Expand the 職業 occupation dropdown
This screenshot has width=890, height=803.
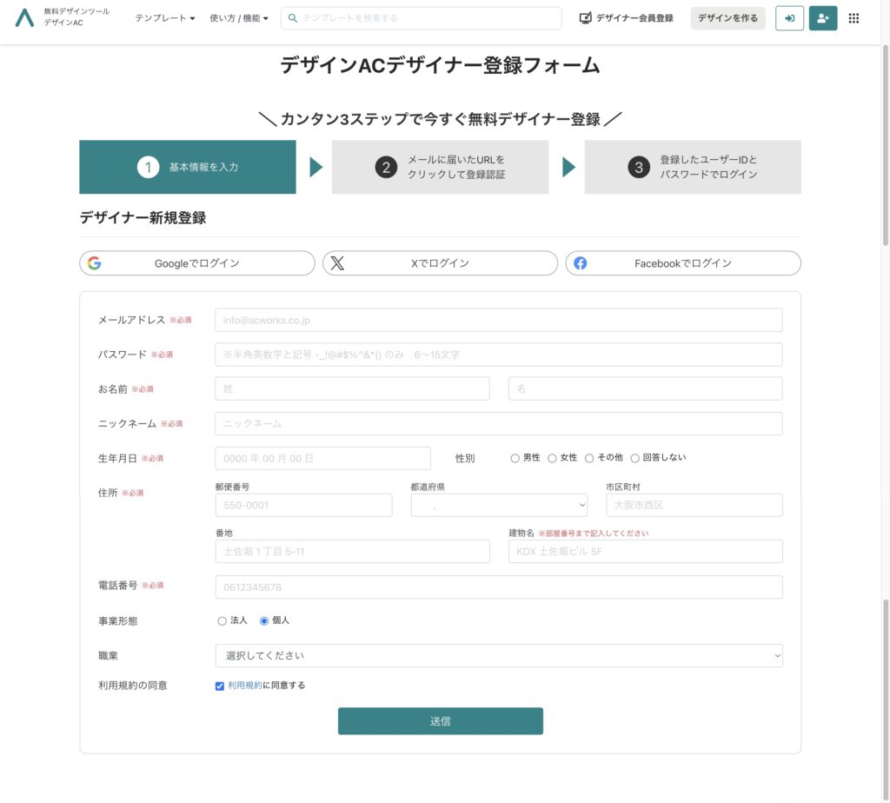pyautogui.click(x=498, y=655)
